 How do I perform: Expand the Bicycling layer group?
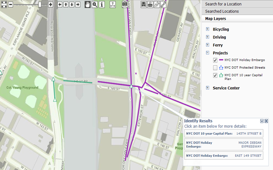[207, 29]
